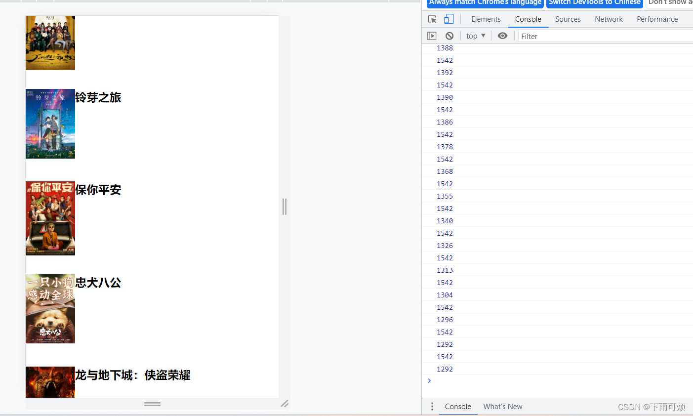
Task: Grab the bottom-edge viewport height handle
Action: (x=152, y=404)
